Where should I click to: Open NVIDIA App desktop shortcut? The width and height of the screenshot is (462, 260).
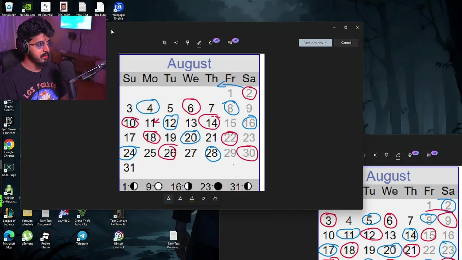(27, 9)
